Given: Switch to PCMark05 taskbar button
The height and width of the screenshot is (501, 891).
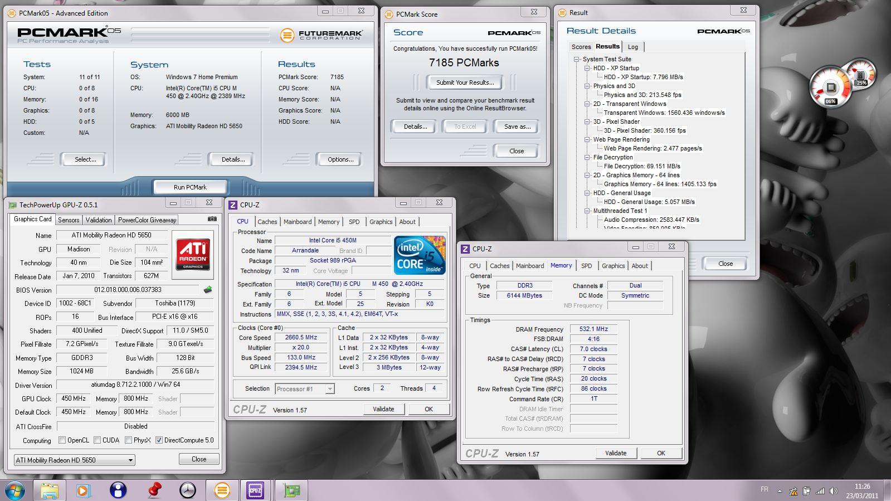Looking at the screenshot, I should tap(222, 490).
